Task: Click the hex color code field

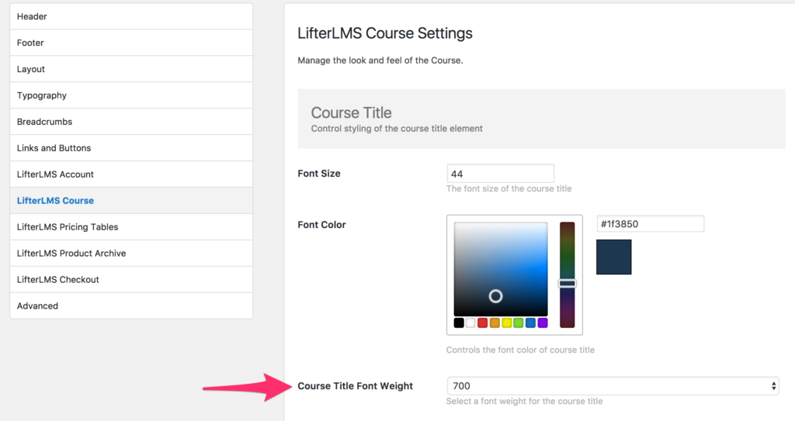Action: pyautogui.click(x=651, y=224)
